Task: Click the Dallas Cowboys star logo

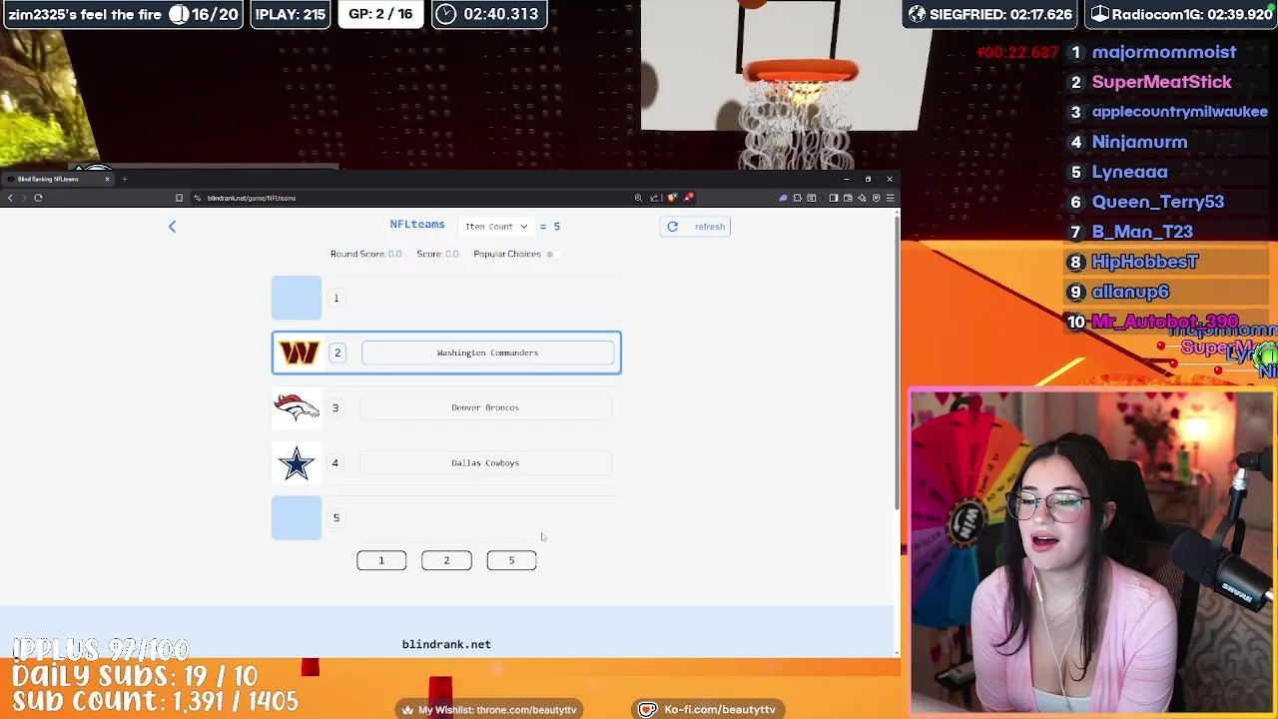Action: coord(297,463)
